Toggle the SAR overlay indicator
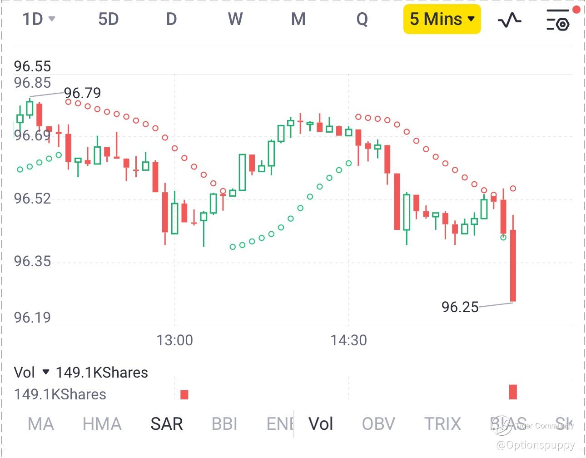This screenshot has height=458, width=586. tap(167, 424)
